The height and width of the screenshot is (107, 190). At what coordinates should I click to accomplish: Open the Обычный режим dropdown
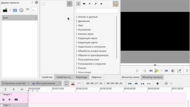pyautogui.click(x=46, y=83)
